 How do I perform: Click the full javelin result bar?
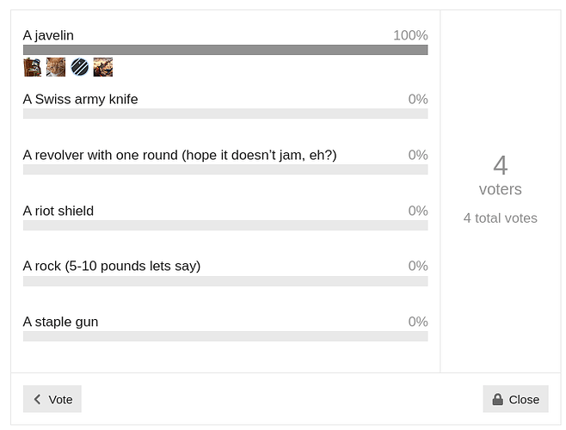coord(225,50)
